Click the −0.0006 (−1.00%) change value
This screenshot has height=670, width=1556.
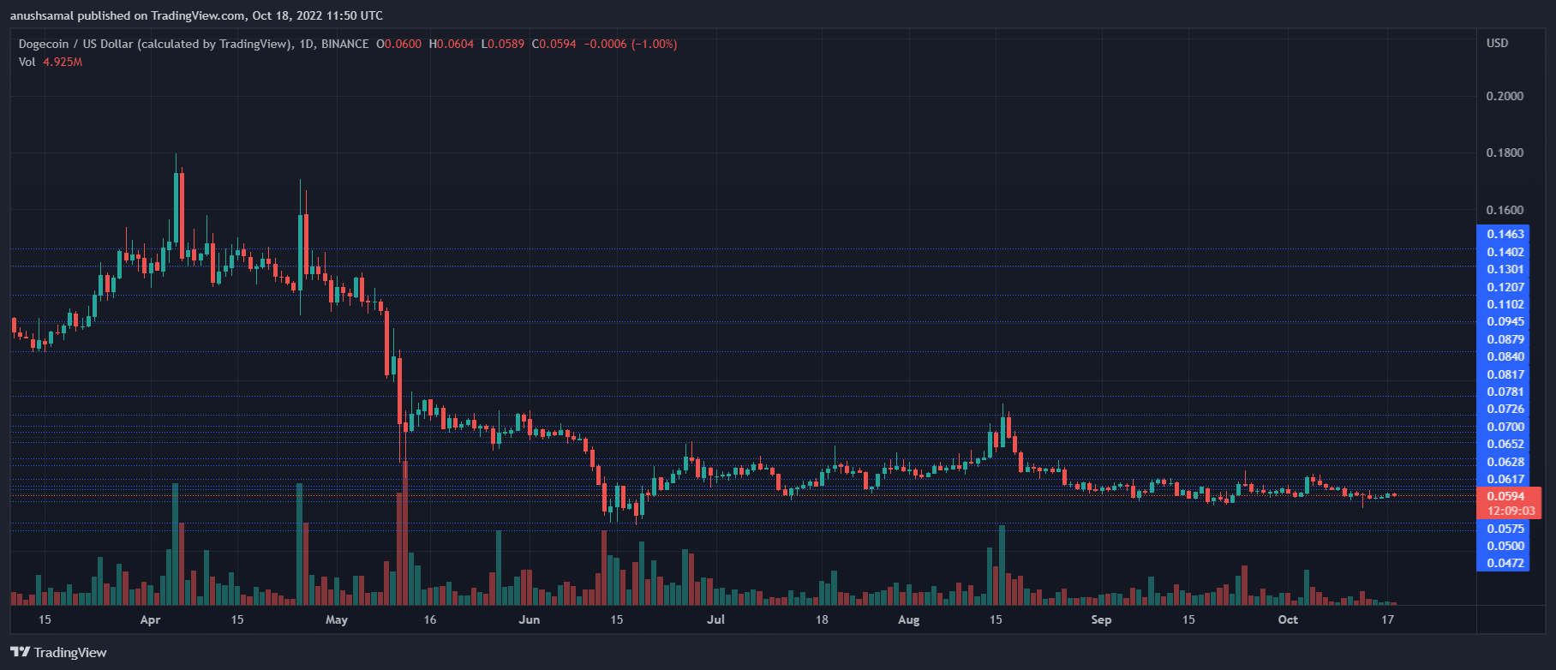[x=631, y=44]
